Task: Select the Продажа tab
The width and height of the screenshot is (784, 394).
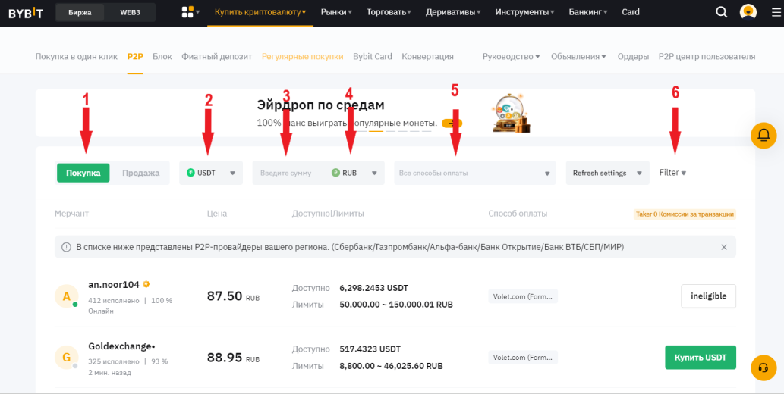Action: coord(140,173)
